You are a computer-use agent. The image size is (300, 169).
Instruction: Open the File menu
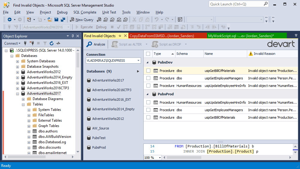click(x=6, y=12)
